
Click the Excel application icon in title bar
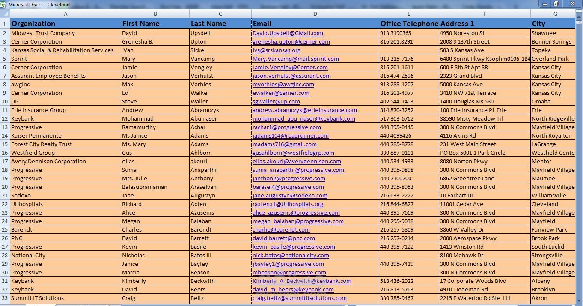click(3, 4)
